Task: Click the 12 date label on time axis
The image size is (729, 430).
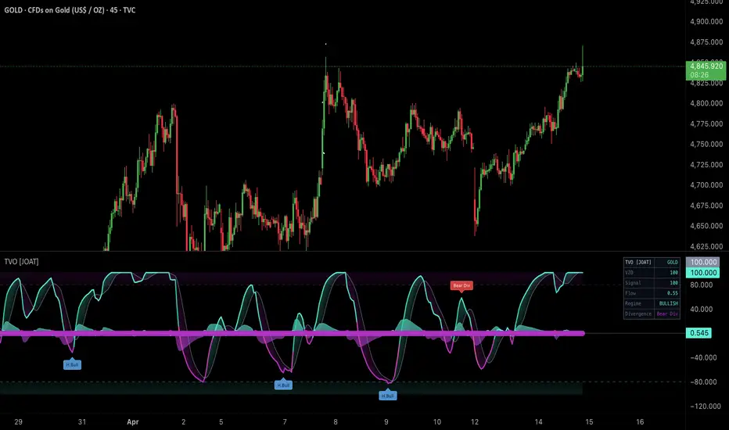Action: pyautogui.click(x=474, y=422)
